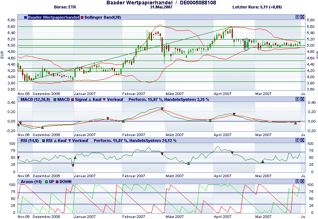Click the RSI sell marker at end of December
Image resolution: width=318 pixels, height=219 pixels.
(x=73, y=165)
